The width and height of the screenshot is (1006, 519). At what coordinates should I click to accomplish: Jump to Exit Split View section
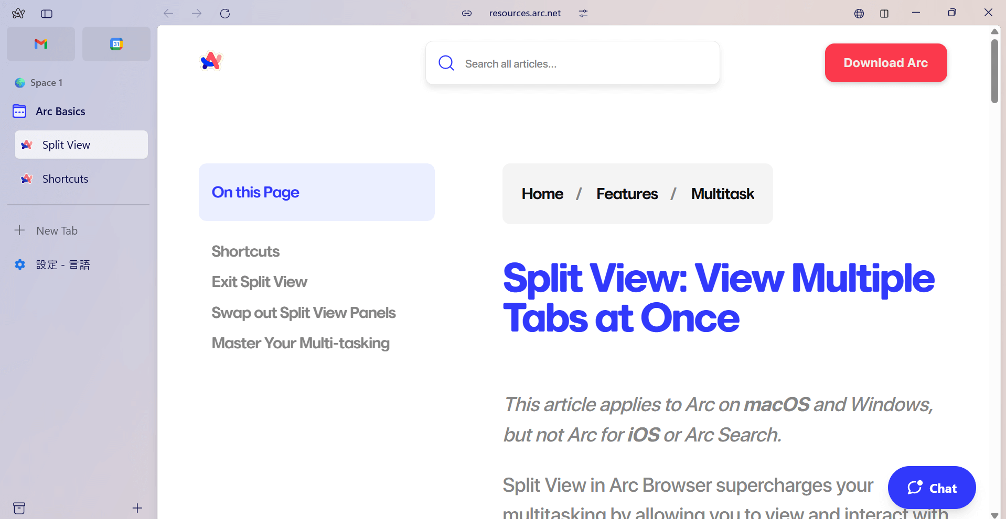coord(259,282)
